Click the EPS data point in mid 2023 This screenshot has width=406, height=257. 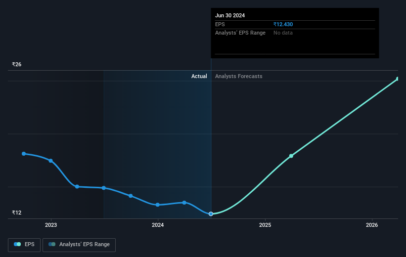(103, 188)
